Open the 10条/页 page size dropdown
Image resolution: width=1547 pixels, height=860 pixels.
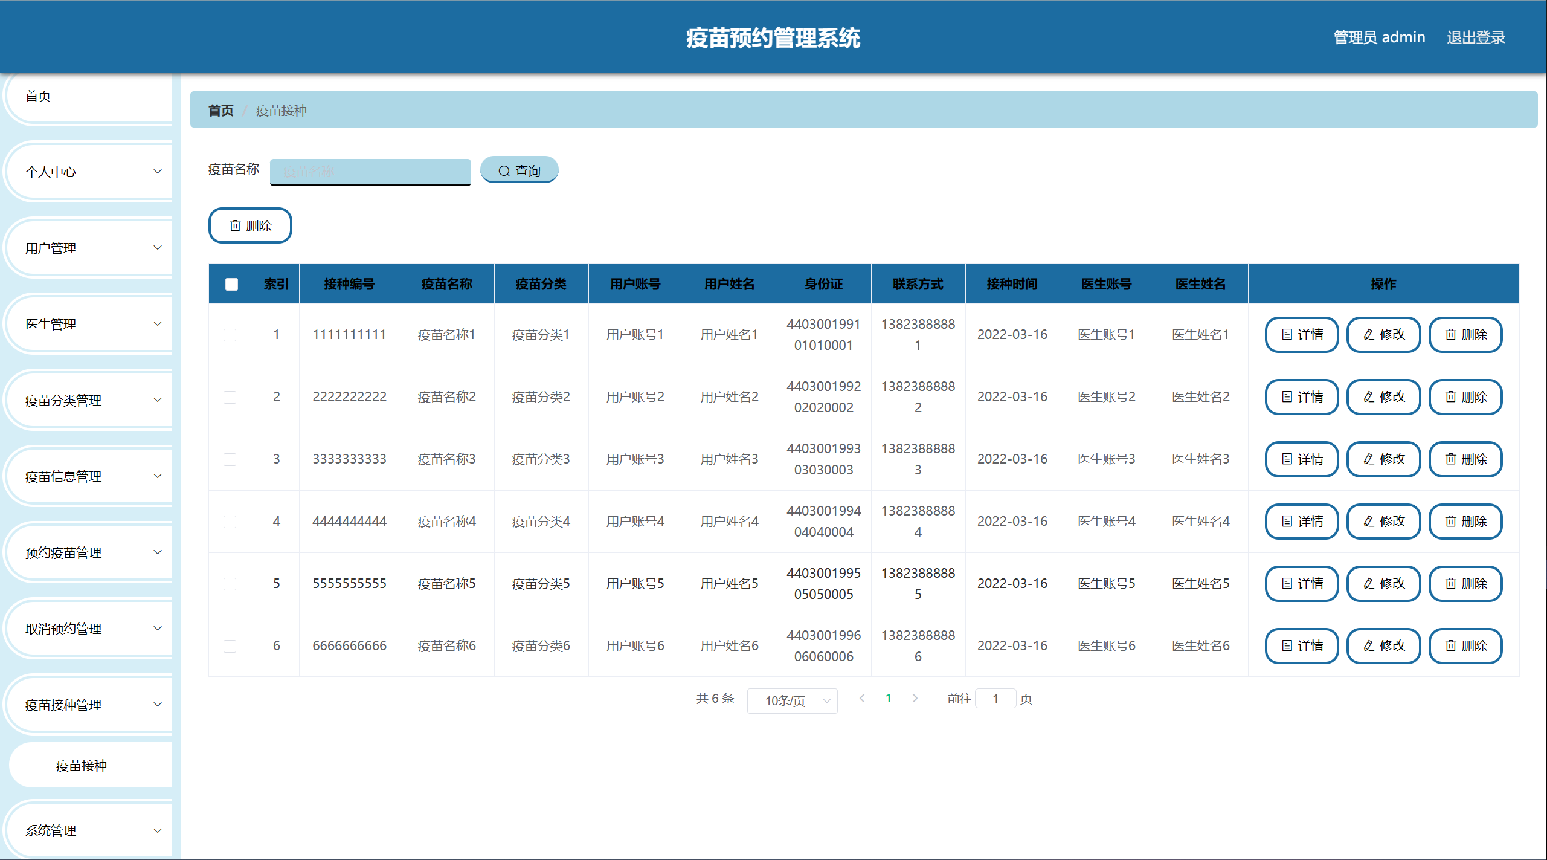pos(791,700)
